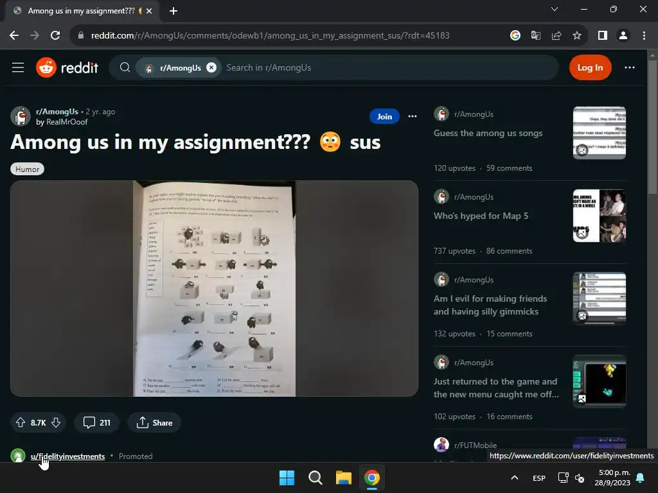Select the Humor flair tag

27,169
